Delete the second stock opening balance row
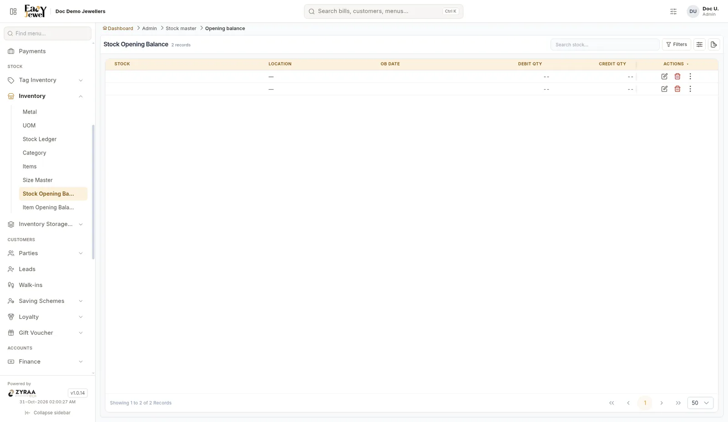Image resolution: width=728 pixels, height=422 pixels. [x=677, y=89]
